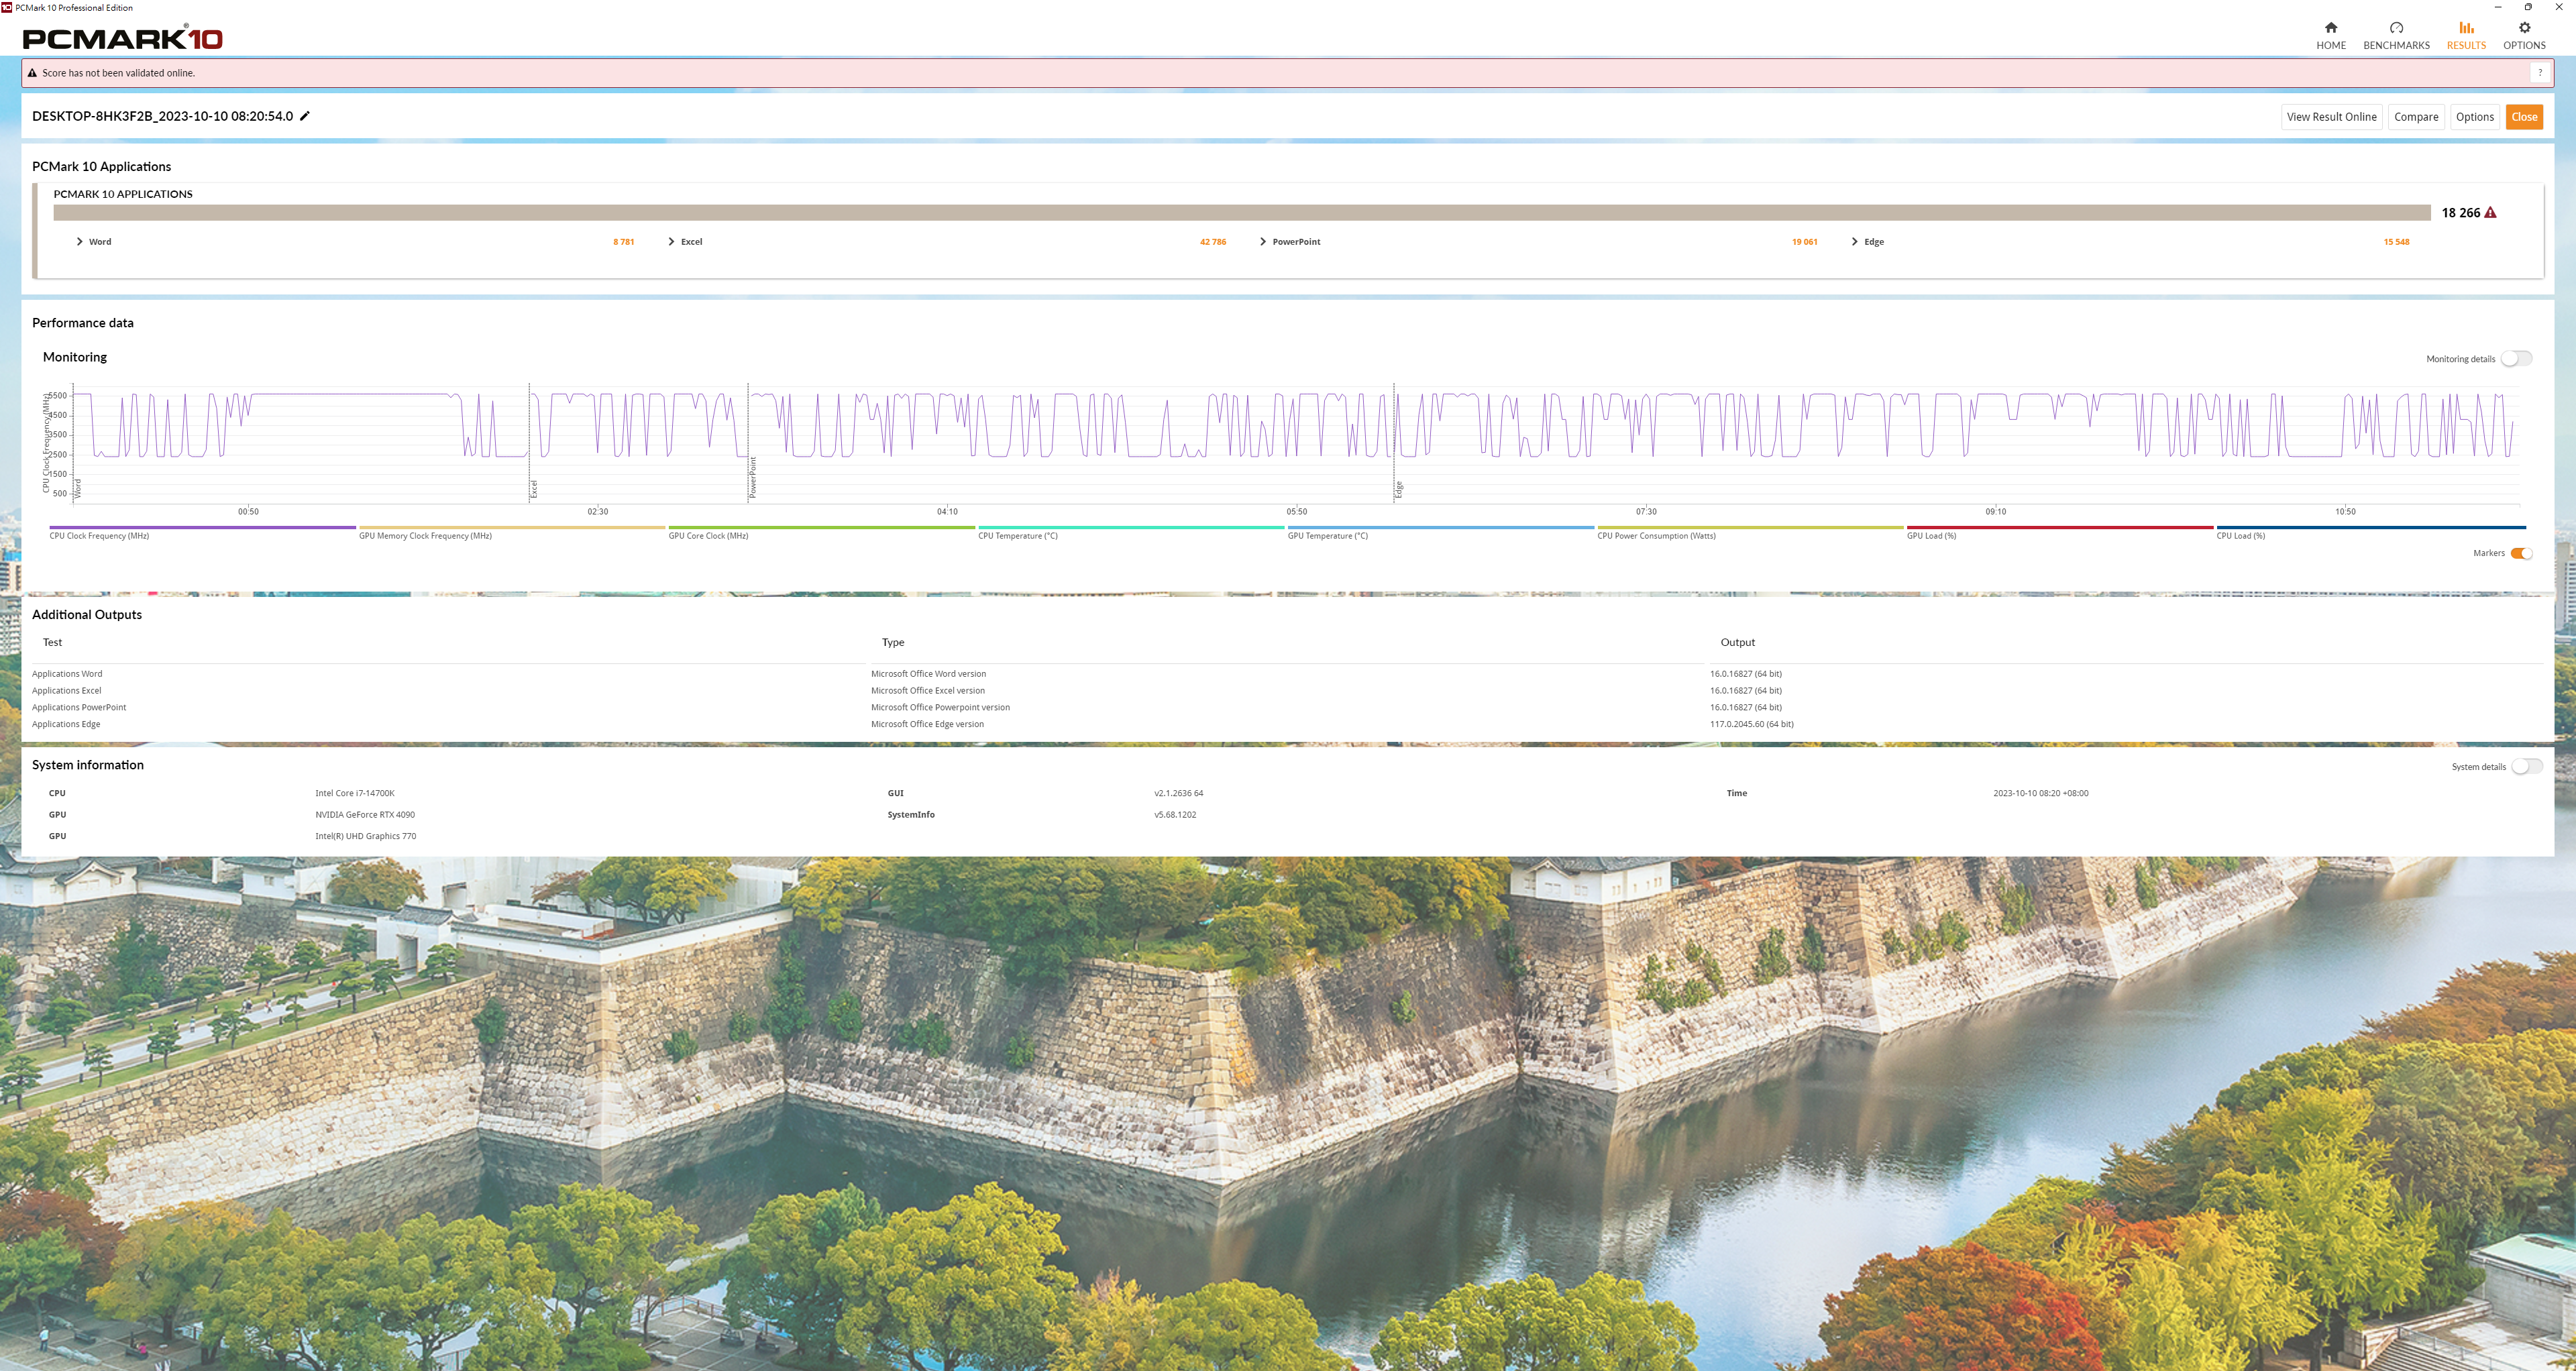Viewport: 2576px width, 1371px height.
Task: Click the PCMark 10 logo
Action: [122, 38]
